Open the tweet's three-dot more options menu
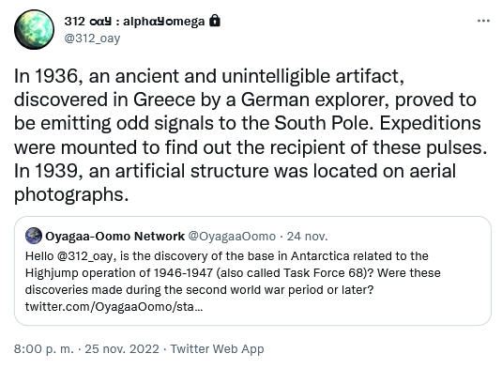 483,22
